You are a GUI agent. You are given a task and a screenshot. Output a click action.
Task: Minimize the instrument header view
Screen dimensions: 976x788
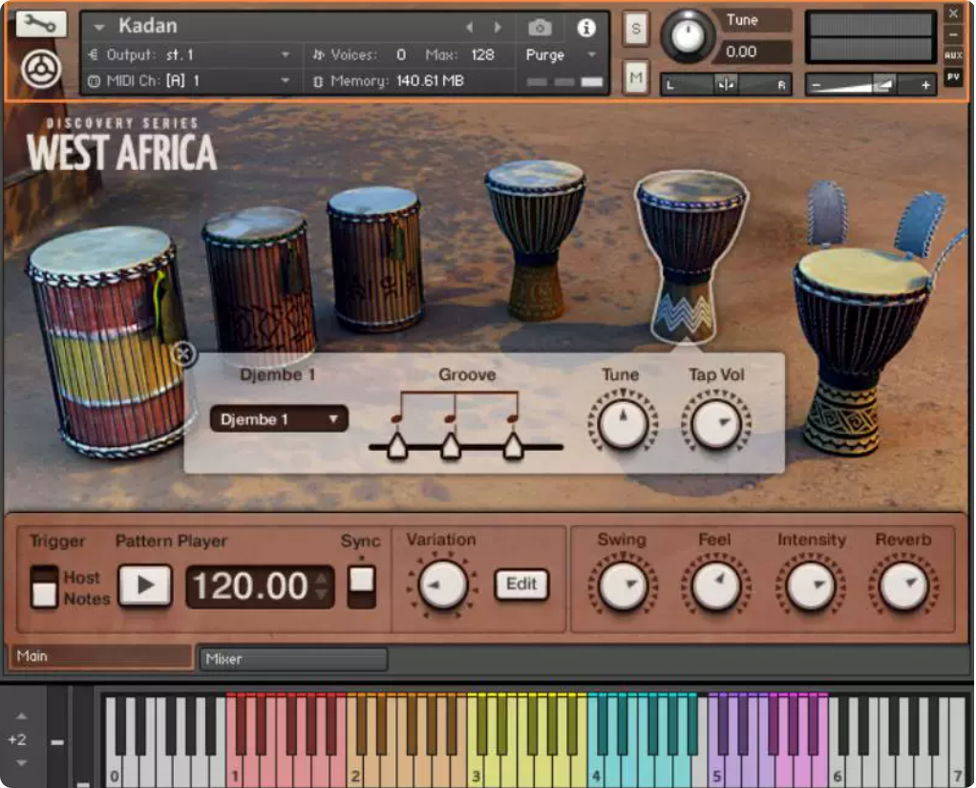tap(954, 34)
